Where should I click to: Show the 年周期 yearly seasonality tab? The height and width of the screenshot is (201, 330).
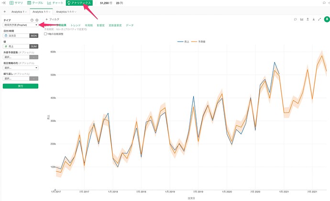[x=89, y=25]
